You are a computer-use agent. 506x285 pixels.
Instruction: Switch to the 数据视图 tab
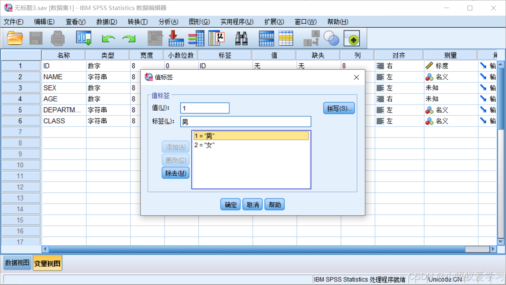(x=17, y=263)
